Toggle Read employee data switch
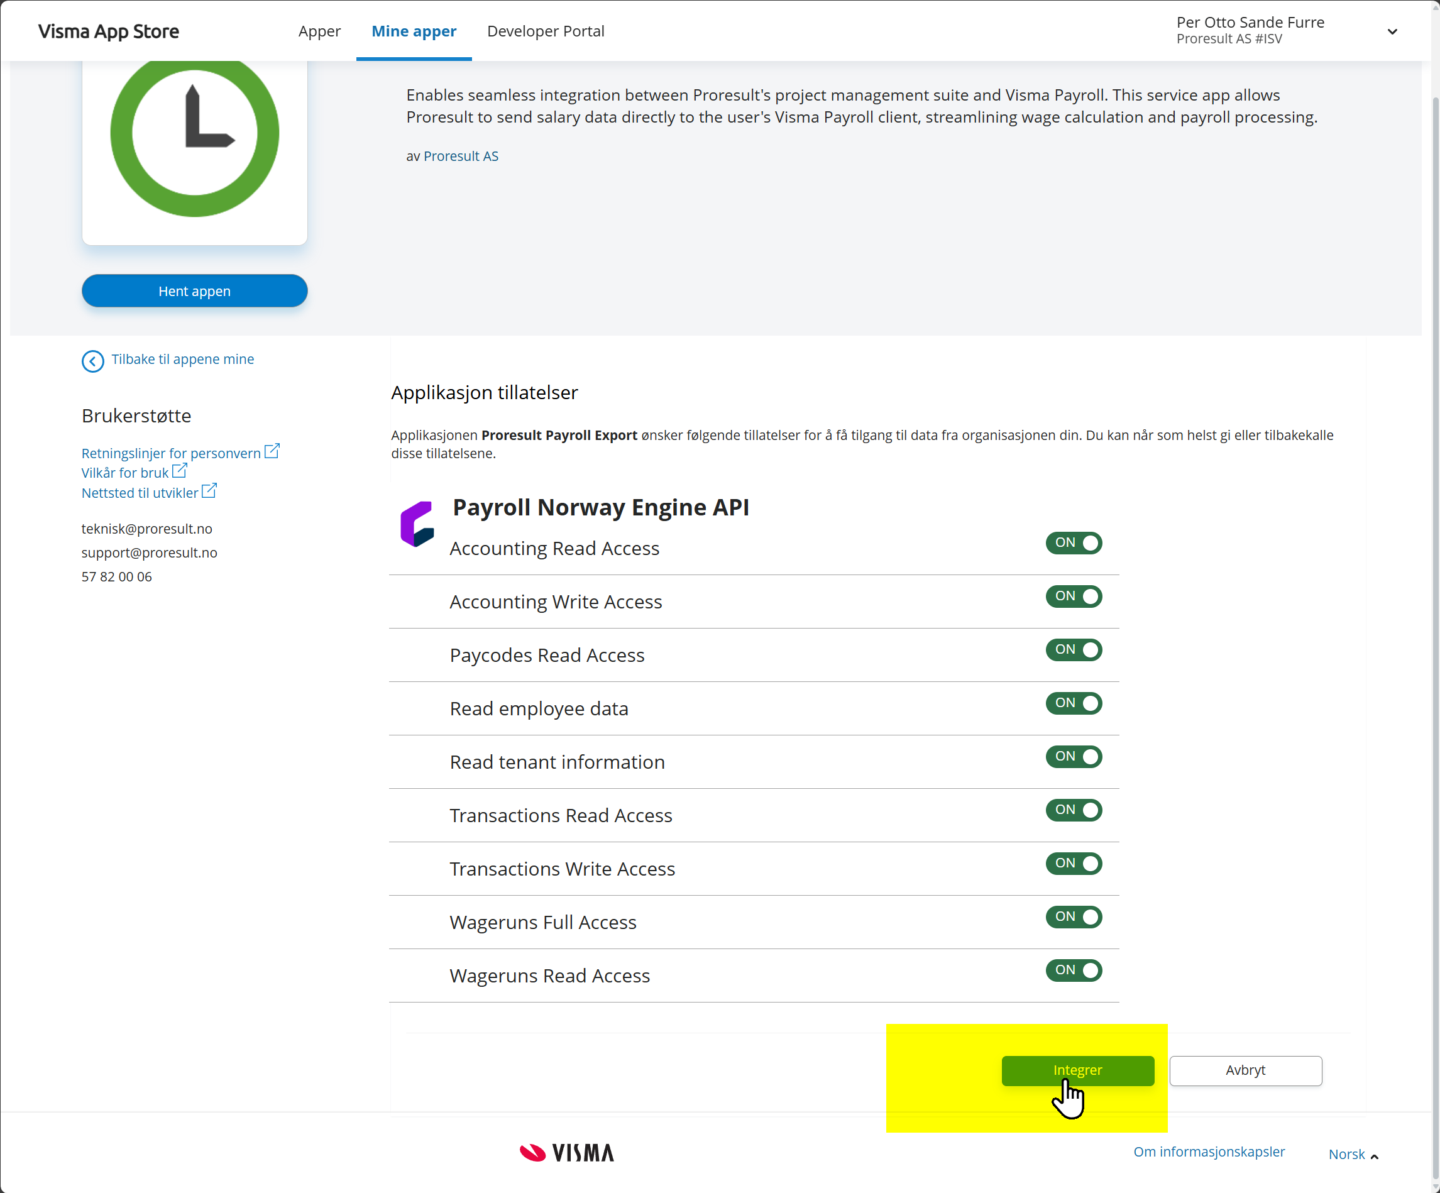This screenshot has width=1440, height=1193. (x=1073, y=703)
